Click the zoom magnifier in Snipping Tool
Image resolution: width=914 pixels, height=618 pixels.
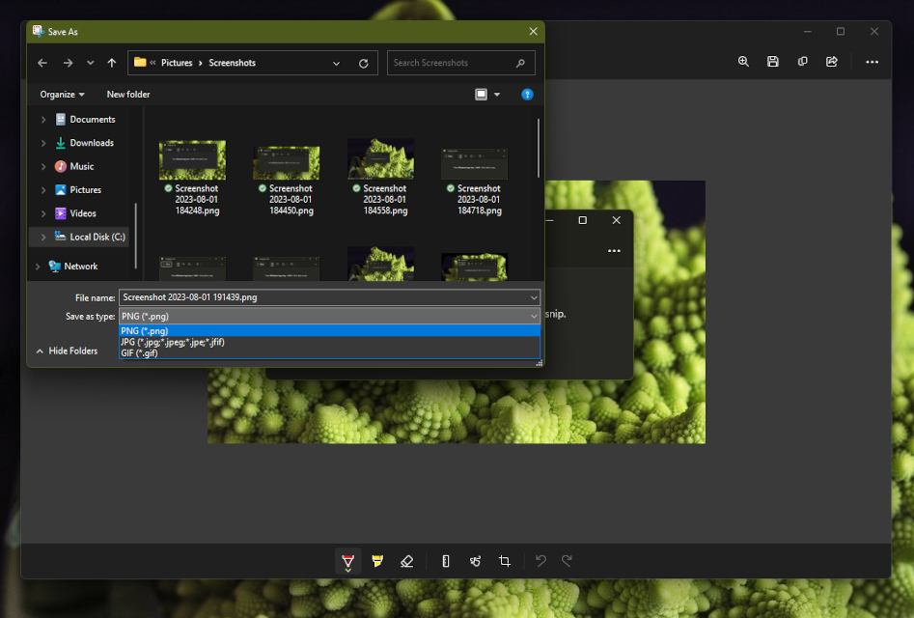[x=743, y=61]
